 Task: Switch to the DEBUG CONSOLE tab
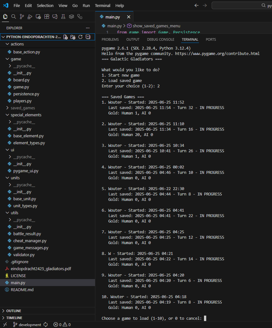(160, 39)
